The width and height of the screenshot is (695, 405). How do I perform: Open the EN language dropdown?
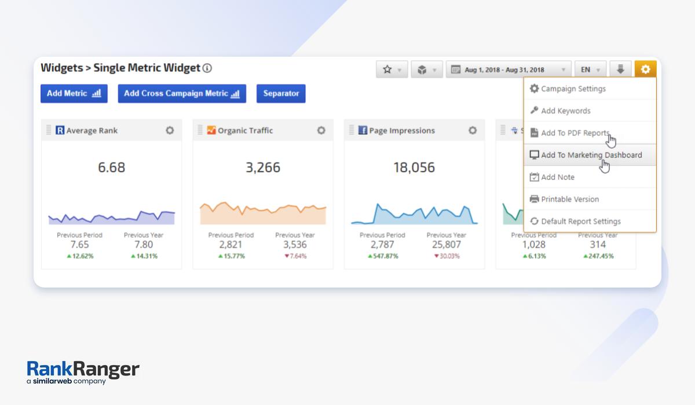(x=590, y=69)
